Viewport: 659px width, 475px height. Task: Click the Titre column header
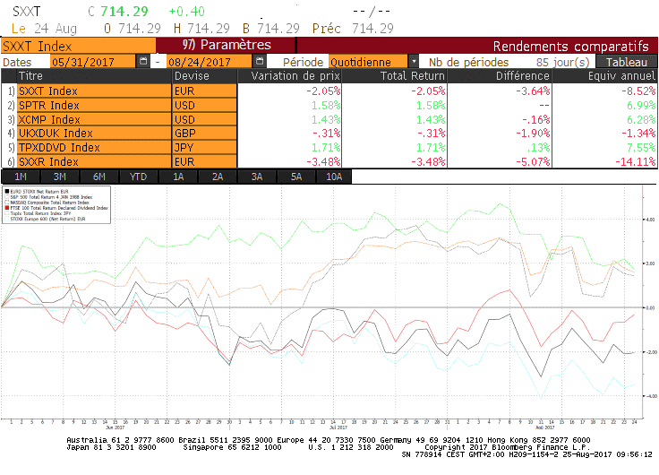pos(94,76)
